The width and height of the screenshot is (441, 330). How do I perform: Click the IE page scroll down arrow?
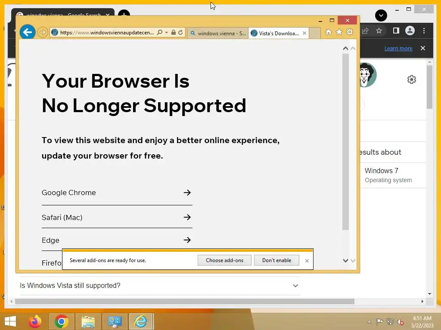[x=346, y=260]
